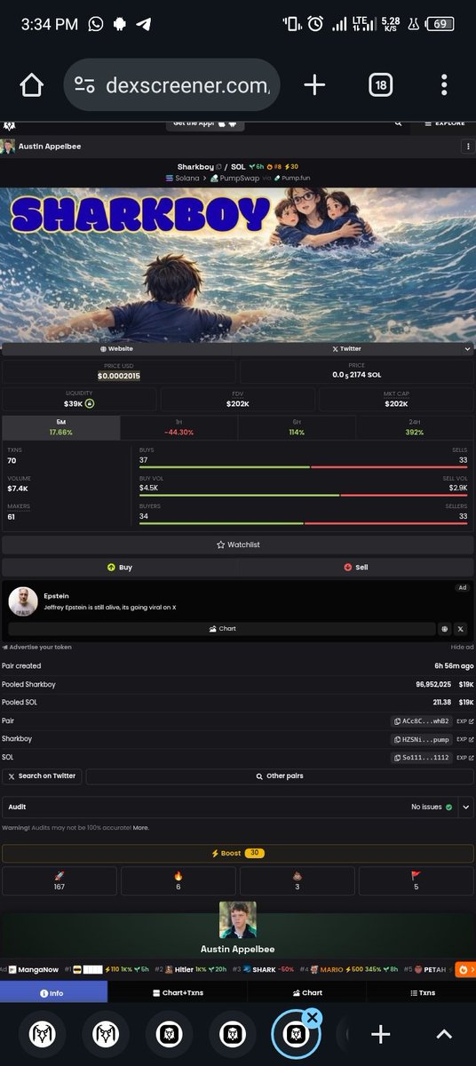The width and height of the screenshot is (476, 1066).
Task: Copy the SOL address So111...1112
Action: coord(423,758)
